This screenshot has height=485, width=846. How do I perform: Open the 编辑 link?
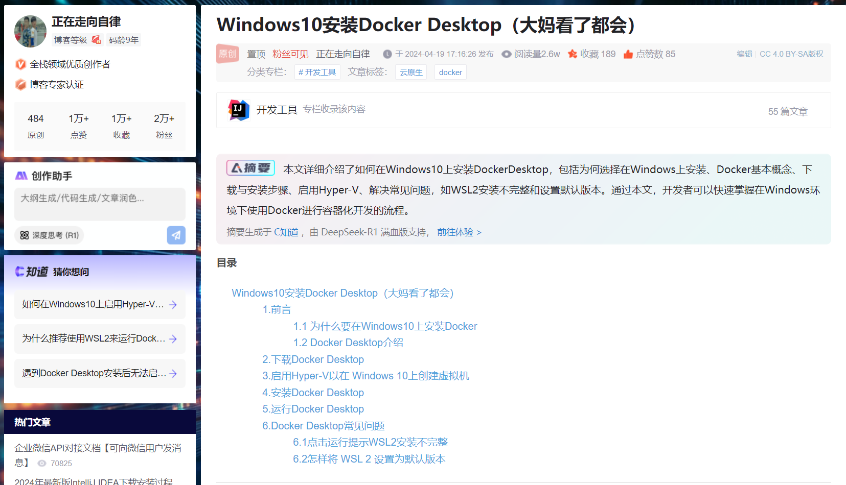click(x=744, y=54)
